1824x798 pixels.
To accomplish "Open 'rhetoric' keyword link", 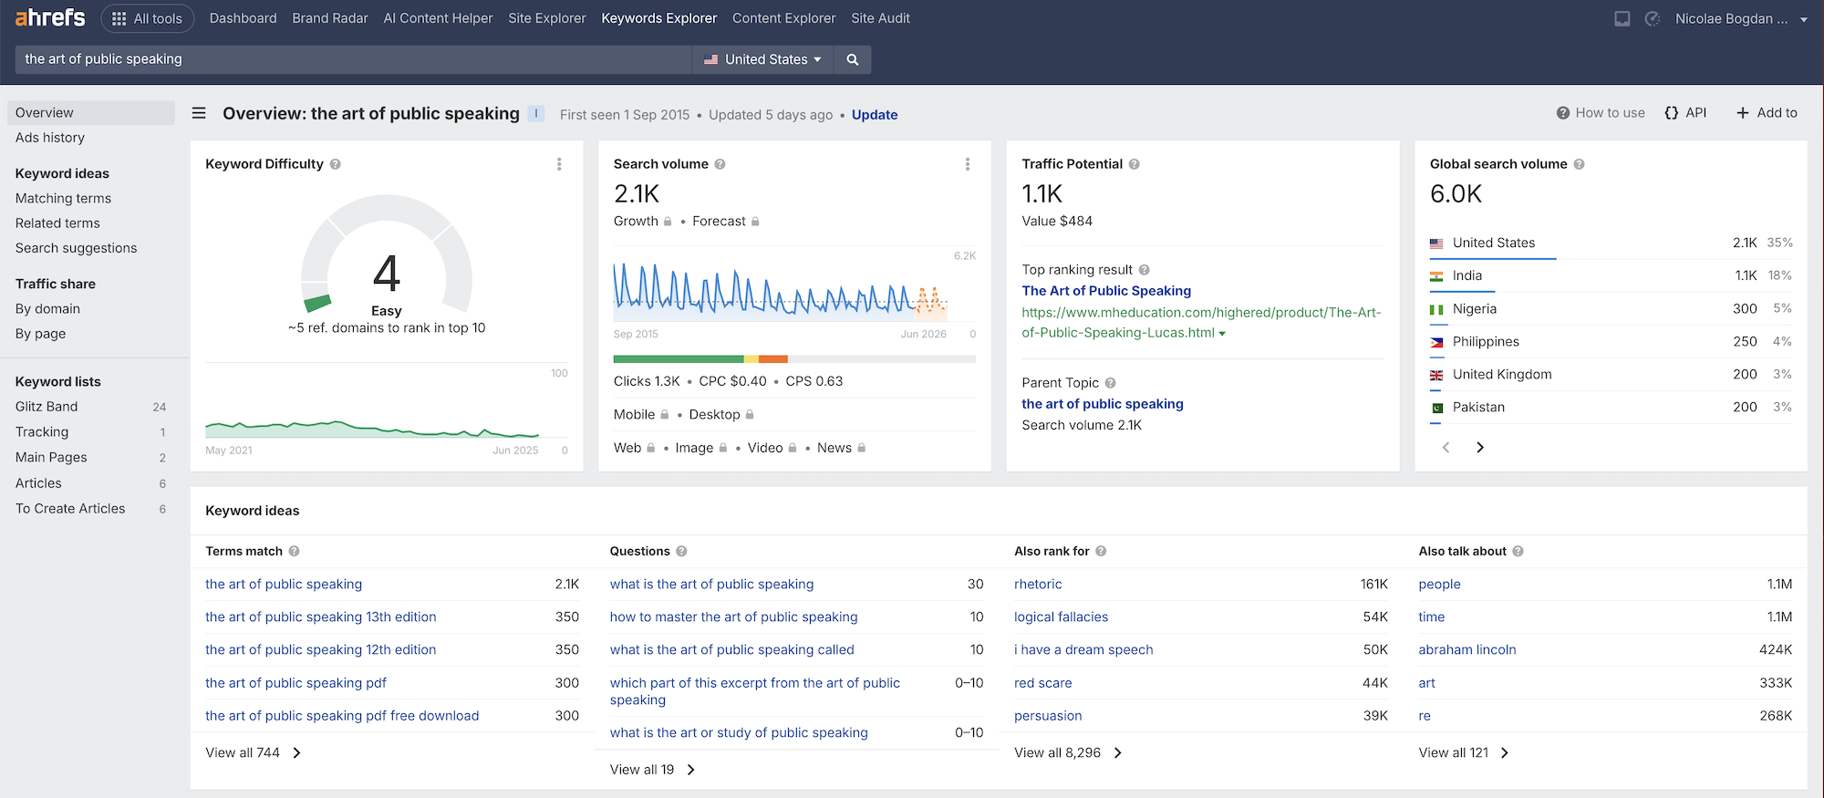I will [x=1038, y=585].
